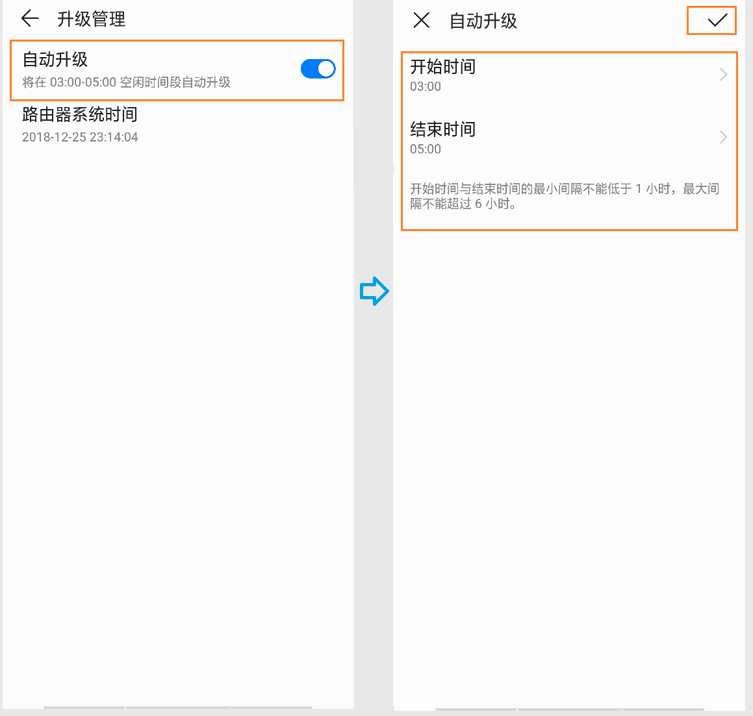Tap the interval hint text about 1 小时 minimum

pos(564,196)
